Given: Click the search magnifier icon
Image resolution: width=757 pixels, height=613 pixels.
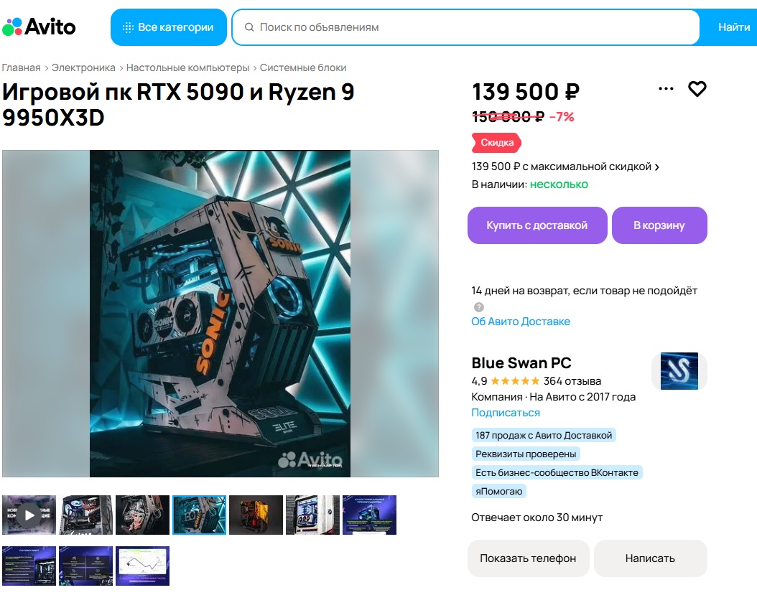Looking at the screenshot, I should pos(249,27).
